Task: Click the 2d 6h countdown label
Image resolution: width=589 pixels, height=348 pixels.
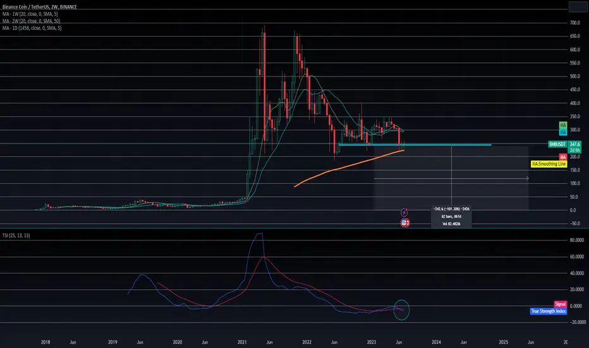Action: 574,150
